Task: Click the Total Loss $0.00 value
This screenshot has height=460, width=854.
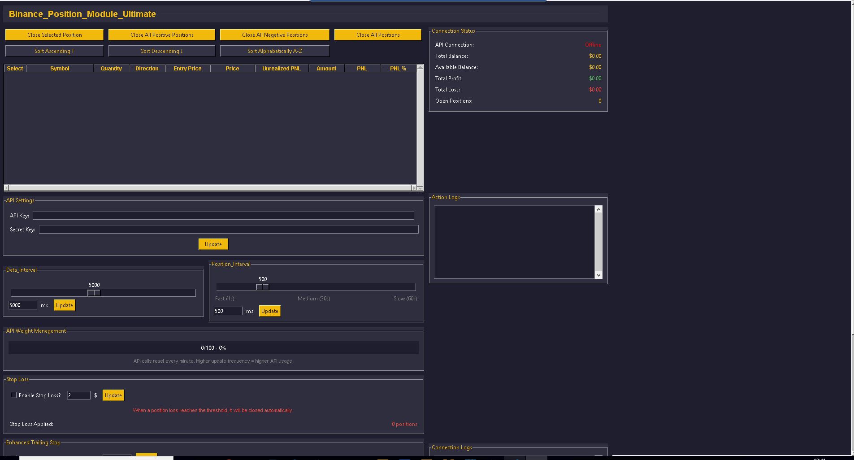Action: click(x=595, y=90)
